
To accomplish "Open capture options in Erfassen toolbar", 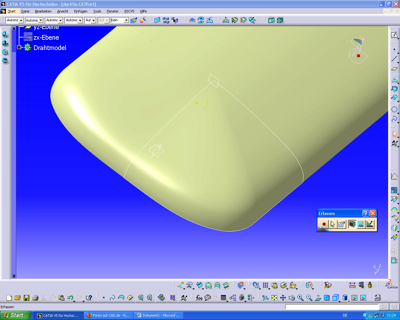I will pyautogui.click(x=342, y=224).
